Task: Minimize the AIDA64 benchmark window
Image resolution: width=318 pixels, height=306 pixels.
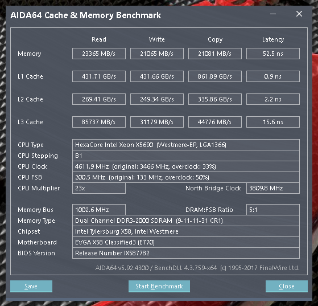Action: pyautogui.click(x=273, y=14)
